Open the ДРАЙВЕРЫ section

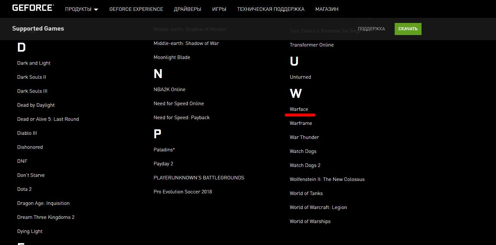coord(188,9)
